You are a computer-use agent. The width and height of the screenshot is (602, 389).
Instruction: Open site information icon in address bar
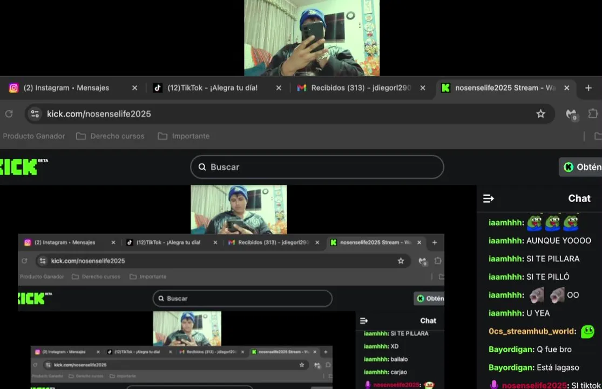pos(35,113)
